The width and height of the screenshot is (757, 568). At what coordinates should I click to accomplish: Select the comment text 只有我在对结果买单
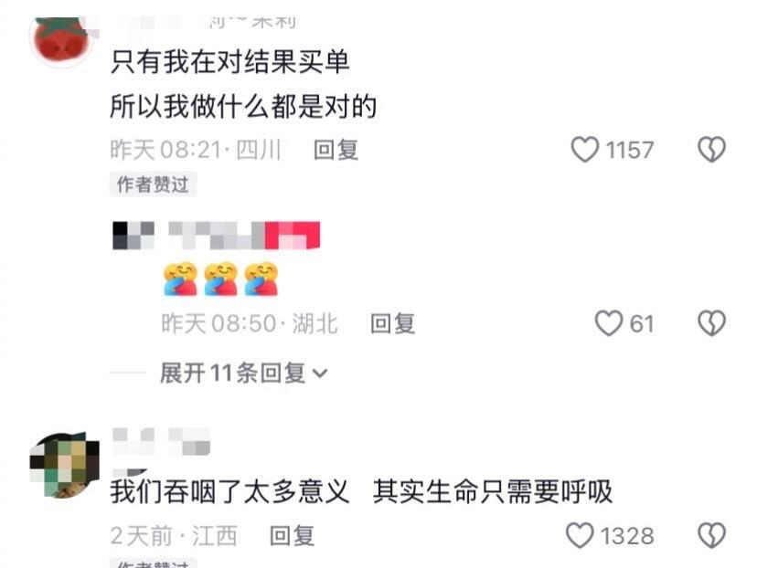(x=229, y=62)
